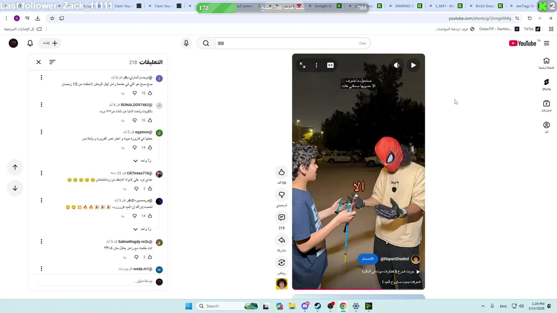The height and width of the screenshot is (313, 557).
Task: Click the notifications bell icon
Action: point(30,43)
